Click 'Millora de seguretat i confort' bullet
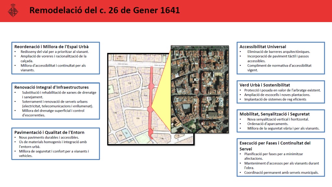The width and height of the screenshot is (332, 187). coord(54,154)
